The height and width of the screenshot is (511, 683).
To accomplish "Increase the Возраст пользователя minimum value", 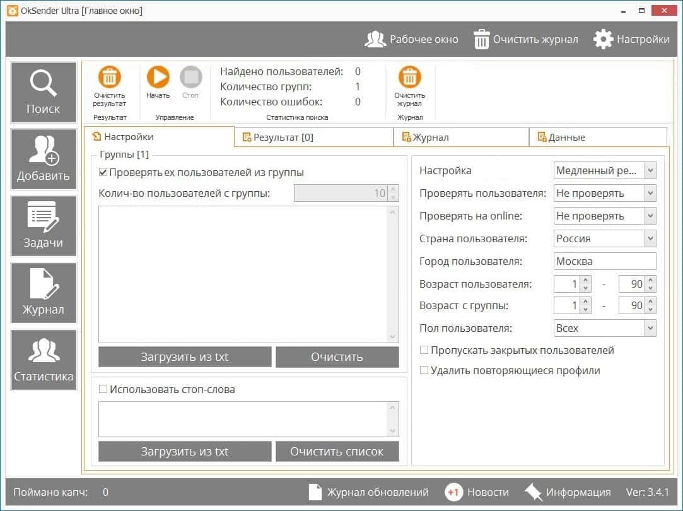I will (x=586, y=280).
